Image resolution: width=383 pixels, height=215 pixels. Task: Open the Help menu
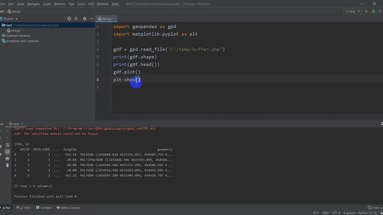click(115, 4)
